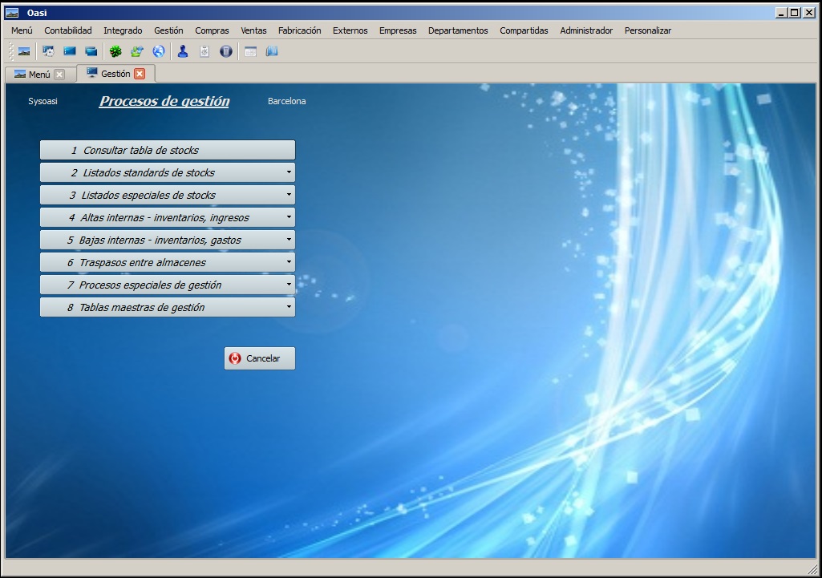Open the Gestión menu in the menu bar
The height and width of the screenshot is (578, 822).
(x=168, y=30)
